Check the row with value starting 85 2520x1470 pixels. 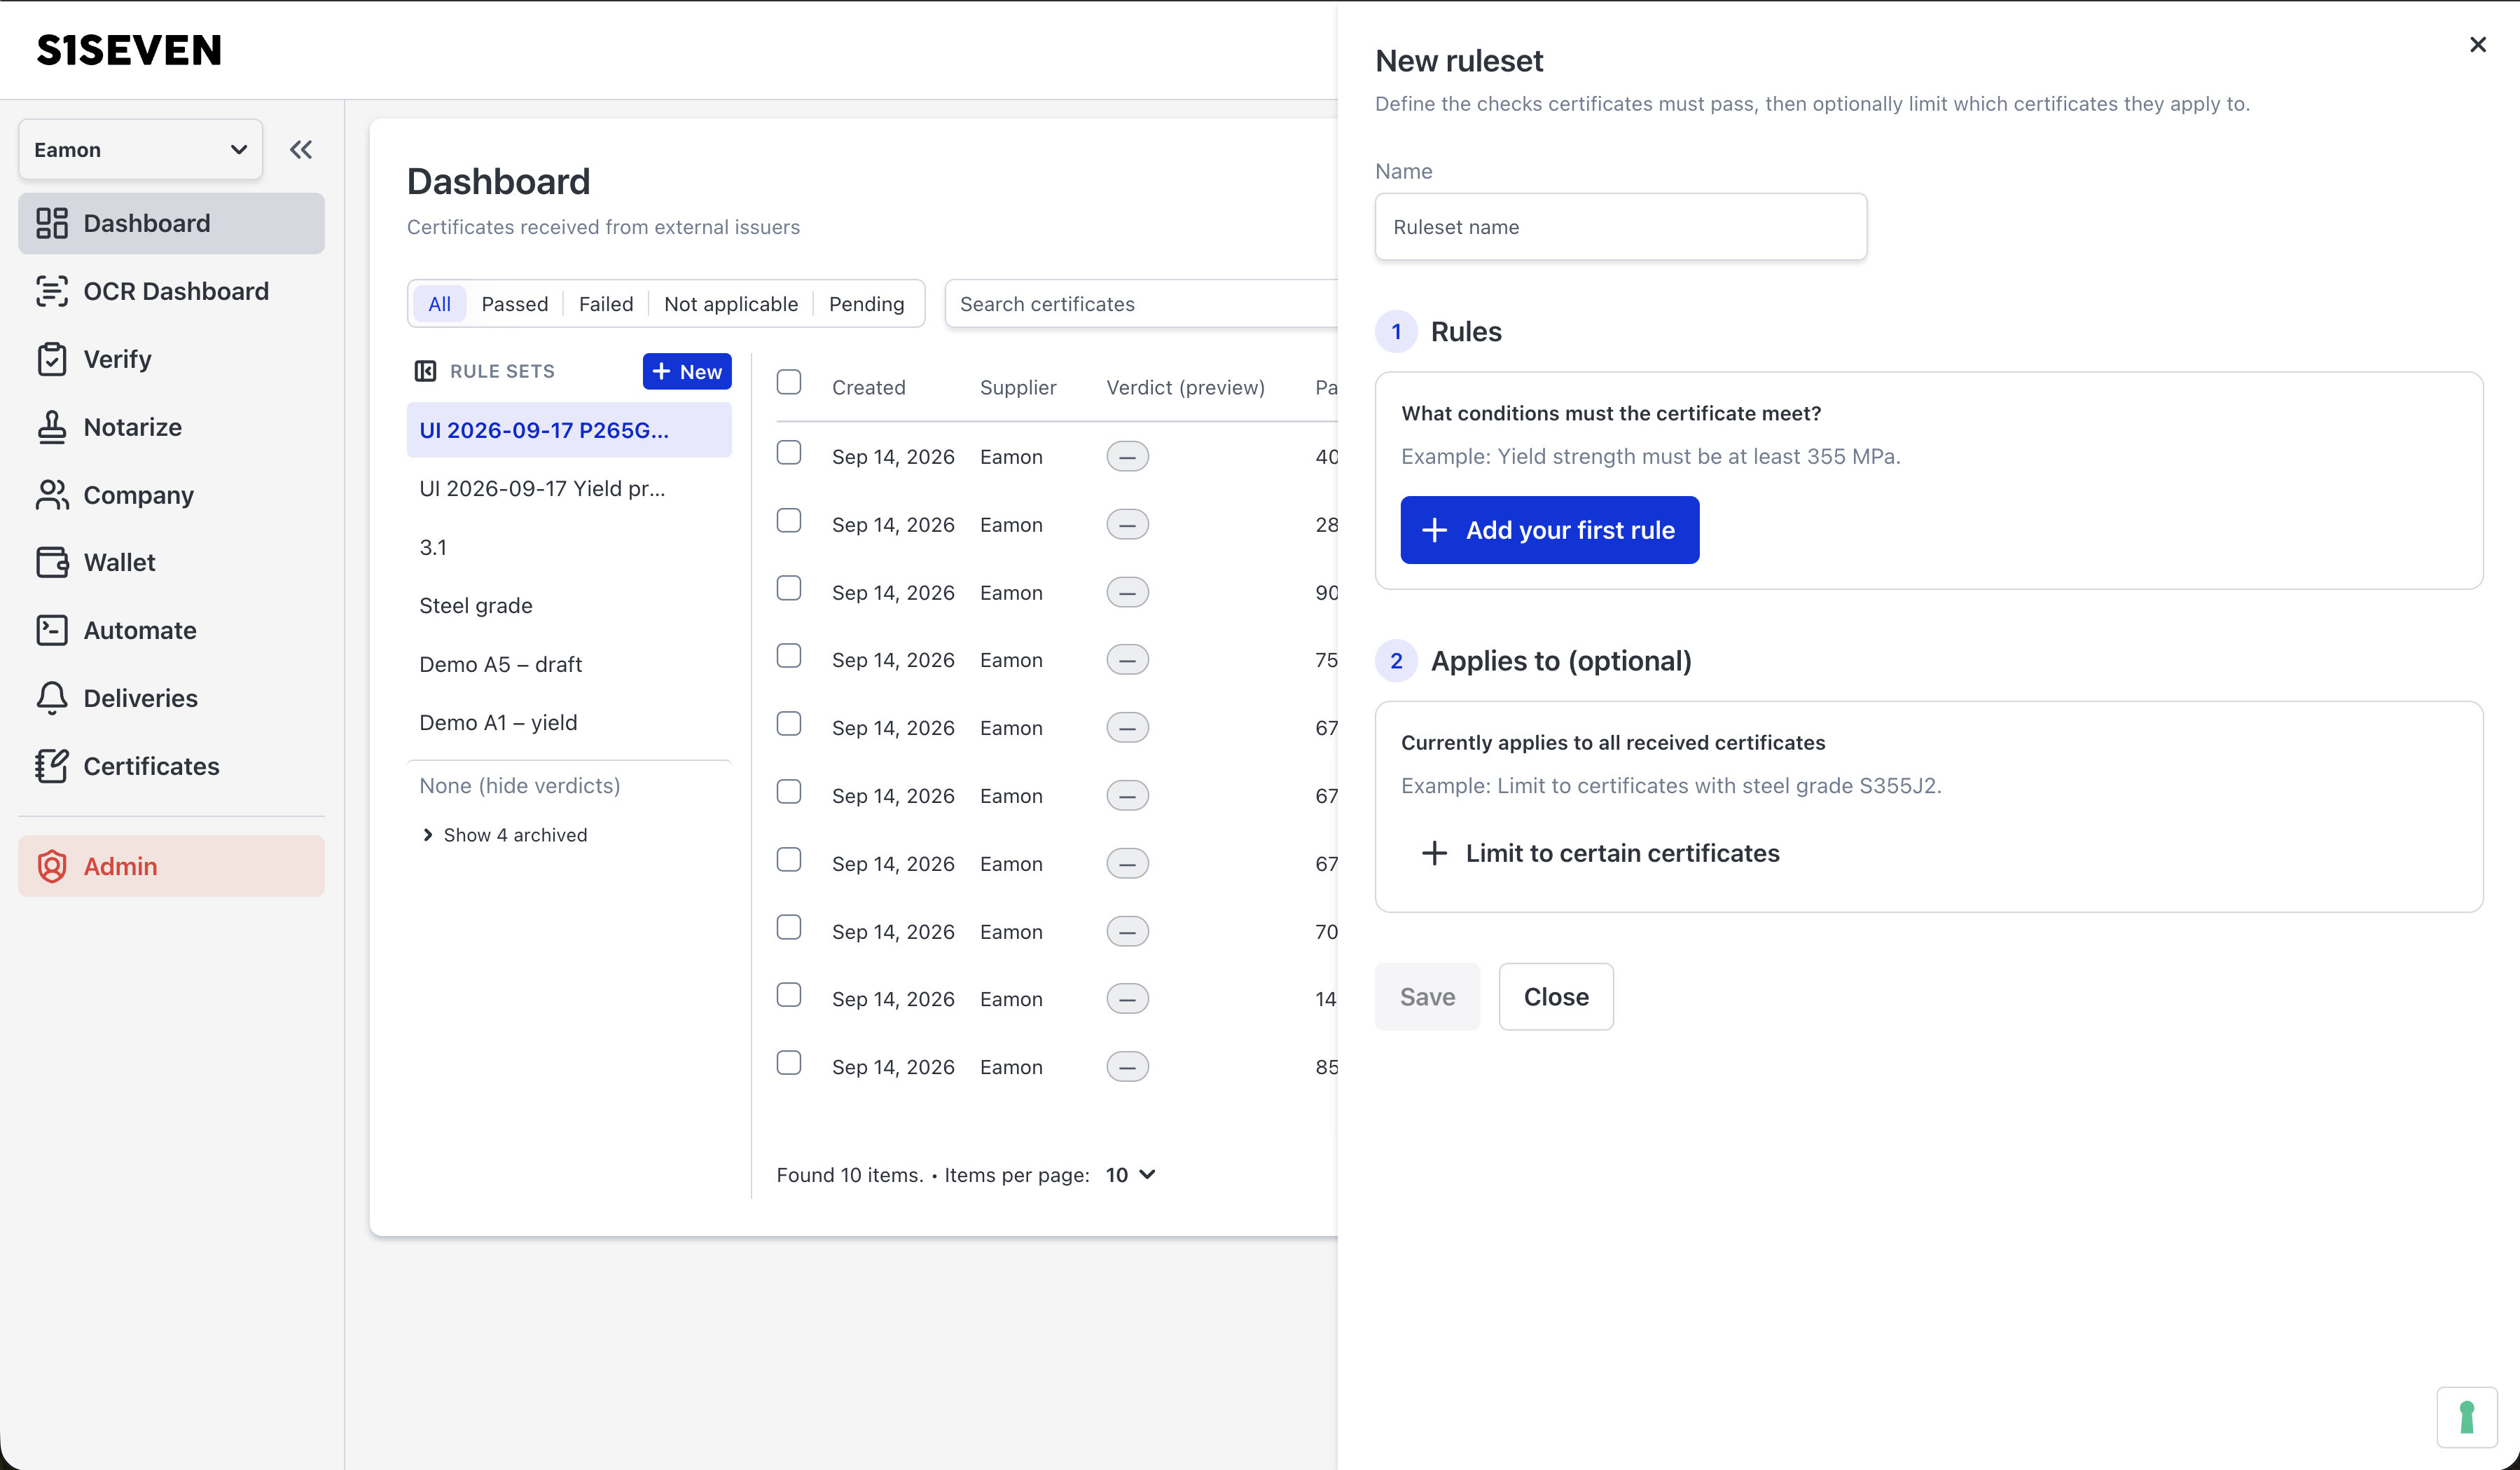click(x=789, y=1063)
